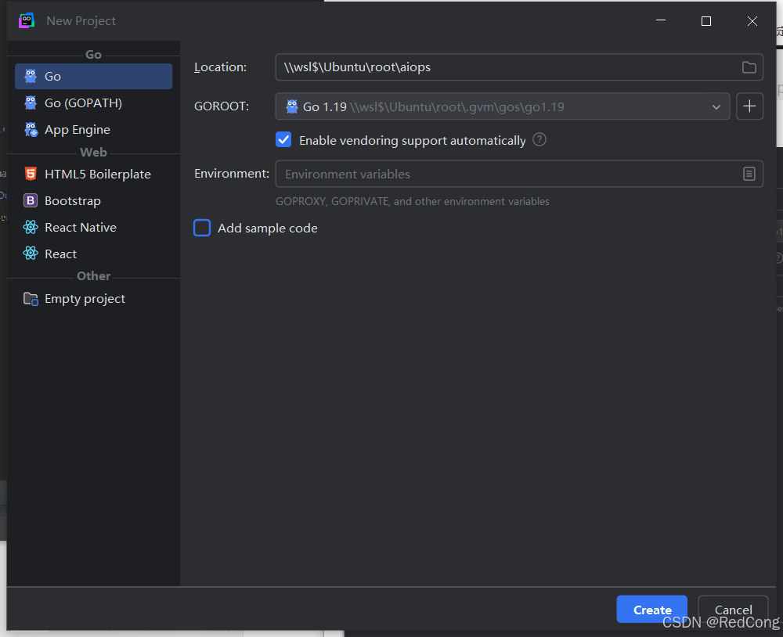Maximize the New Project dialog

click(706, 21)
